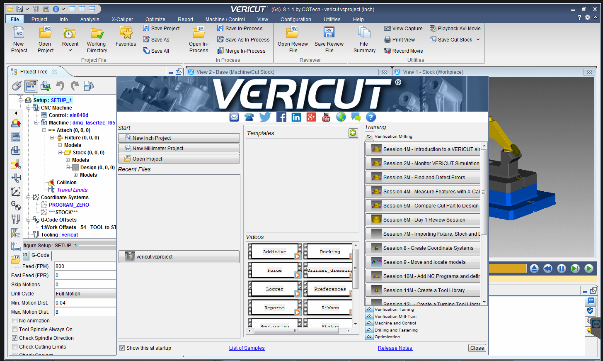Open the Additive video thumbnail
Screen dimensions: 603x361
tap(274, 251)
